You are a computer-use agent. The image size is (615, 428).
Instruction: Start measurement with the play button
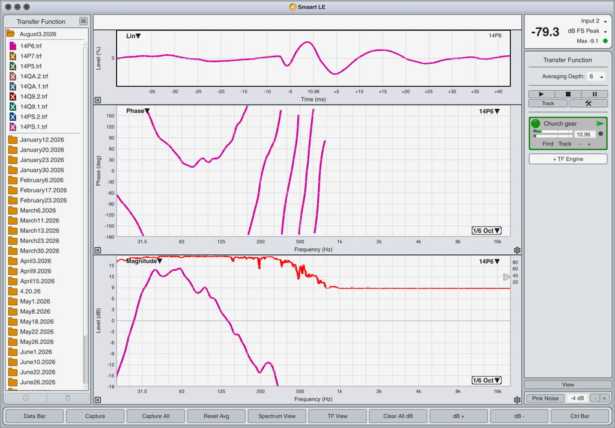coord(541,94)
